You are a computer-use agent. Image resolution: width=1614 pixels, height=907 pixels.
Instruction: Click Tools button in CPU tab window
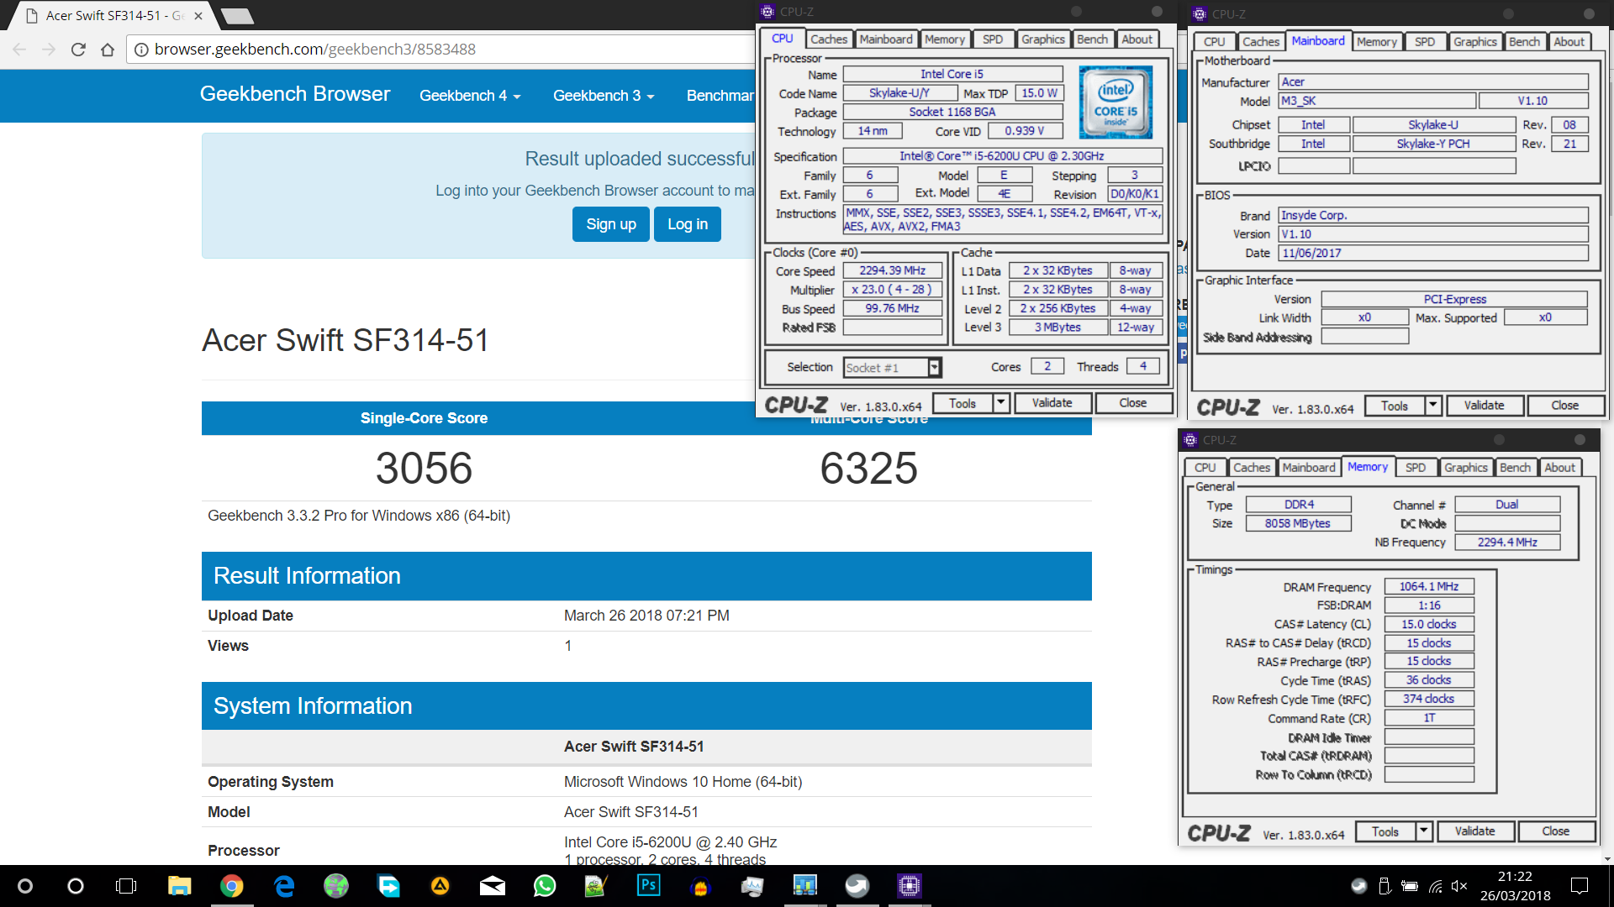pos(963,403)
